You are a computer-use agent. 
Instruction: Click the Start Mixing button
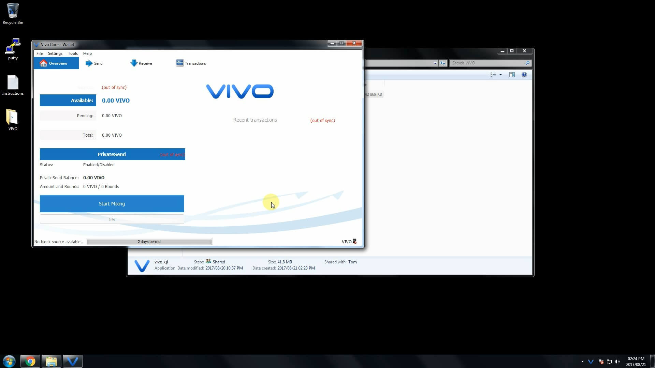click(112, 203)
